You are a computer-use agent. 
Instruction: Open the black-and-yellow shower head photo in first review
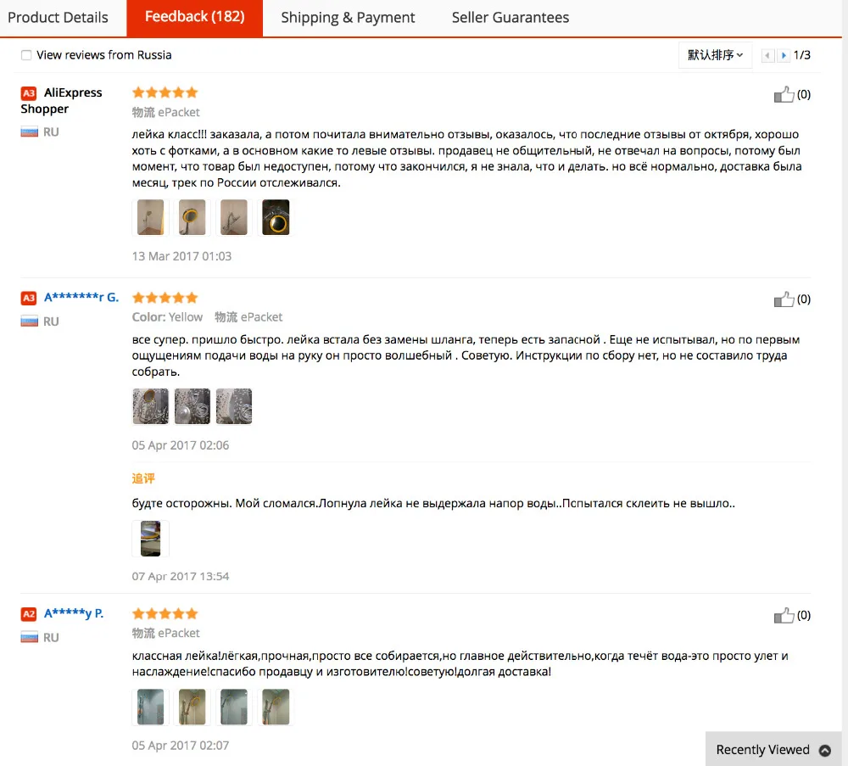point(276,217)
